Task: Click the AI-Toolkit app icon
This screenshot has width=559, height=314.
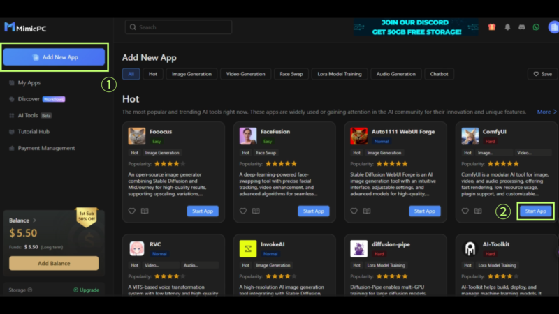Action: (470, 248)
